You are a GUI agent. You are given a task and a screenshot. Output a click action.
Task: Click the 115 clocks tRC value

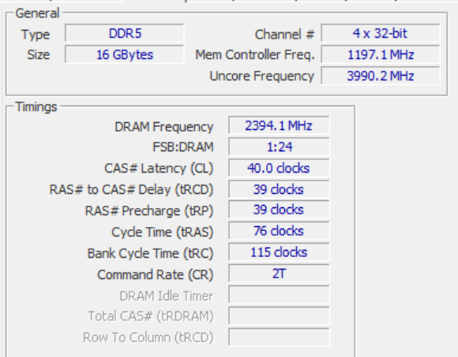[x=279, y=252]
